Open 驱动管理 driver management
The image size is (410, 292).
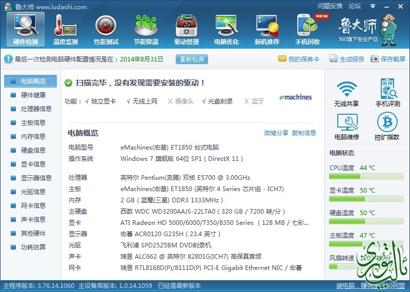click(x=187, y=29)
